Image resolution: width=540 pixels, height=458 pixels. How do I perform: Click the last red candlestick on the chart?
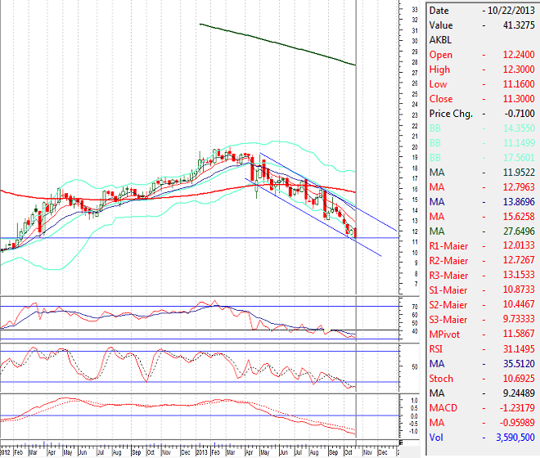[355, 233]
